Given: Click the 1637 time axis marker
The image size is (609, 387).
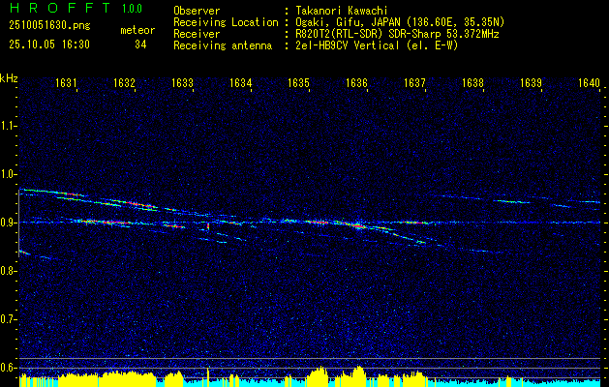Looking at the screenshot, I should (x=414, y=82).
